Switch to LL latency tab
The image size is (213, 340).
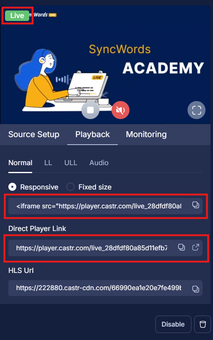coord(48,163)
